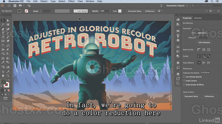Select the Rotate tool
This screenshot has height=124, width=222.
pos(3,46)
